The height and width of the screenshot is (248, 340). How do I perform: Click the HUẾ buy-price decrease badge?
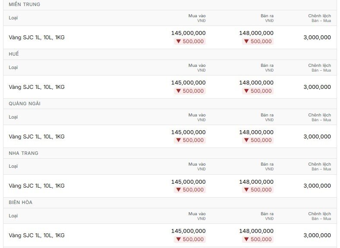tap(190, 91)
